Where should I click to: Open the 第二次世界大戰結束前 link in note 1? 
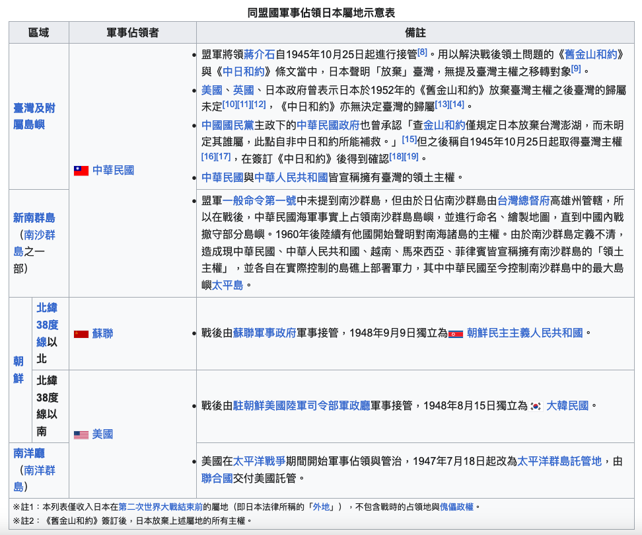pos(161,507)
